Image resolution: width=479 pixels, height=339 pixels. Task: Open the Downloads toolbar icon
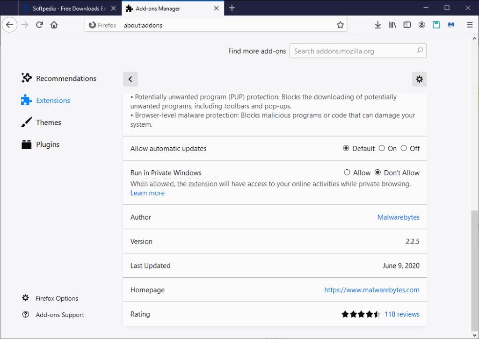[x=378, y=25]
